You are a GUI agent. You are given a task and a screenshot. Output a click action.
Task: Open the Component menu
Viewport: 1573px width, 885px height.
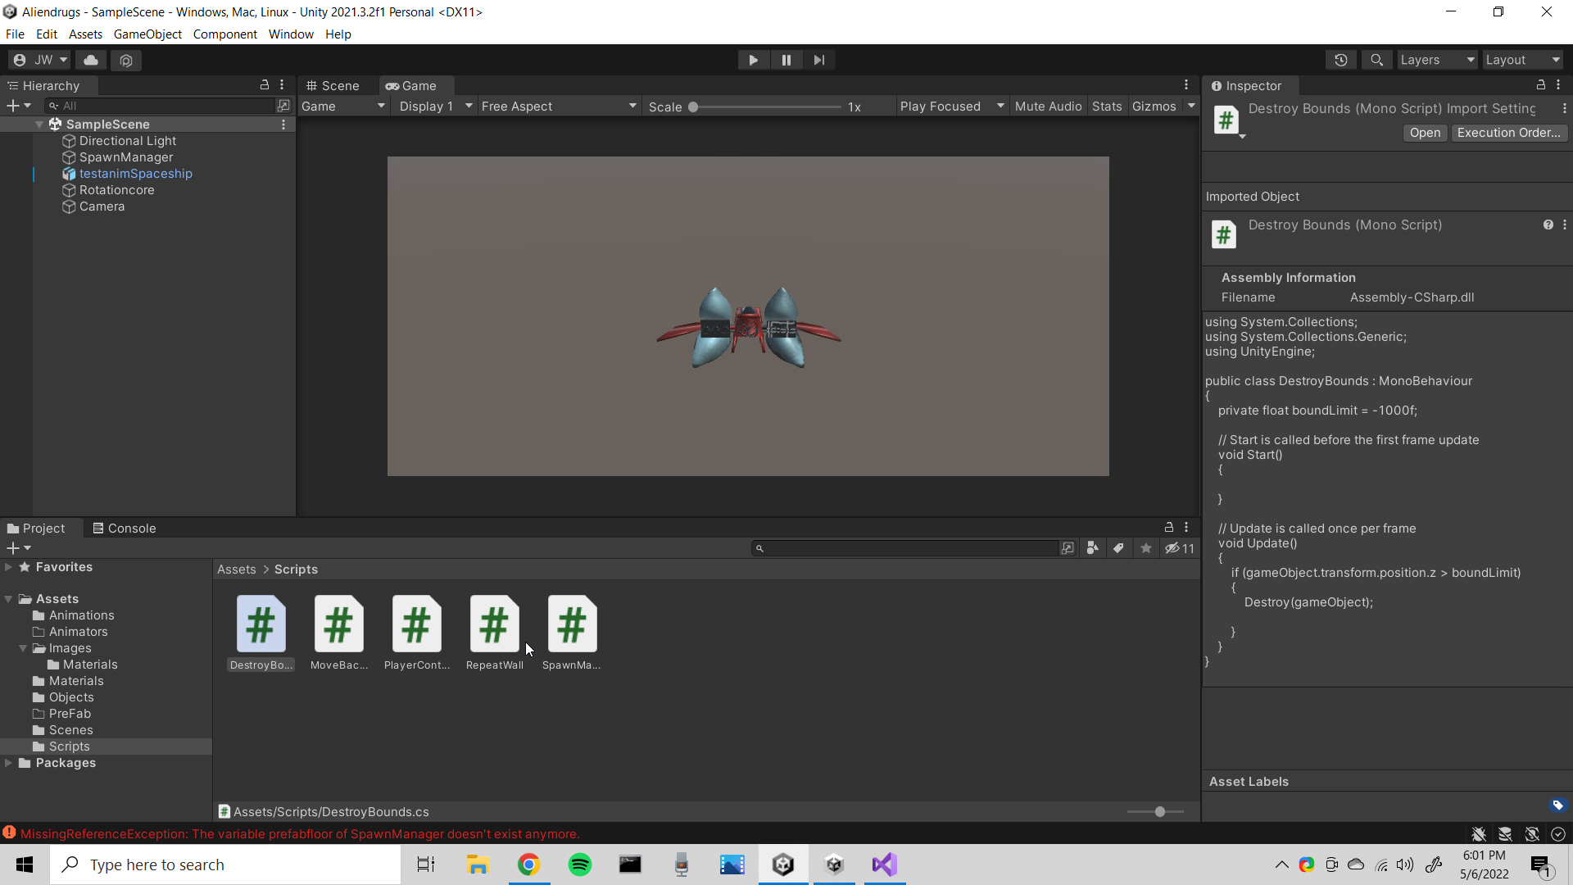tap(224, 34)
